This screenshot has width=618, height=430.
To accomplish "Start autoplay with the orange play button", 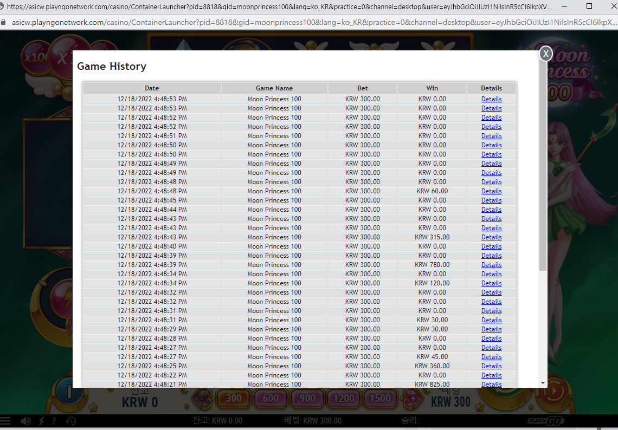I will (x=553, y=392).
